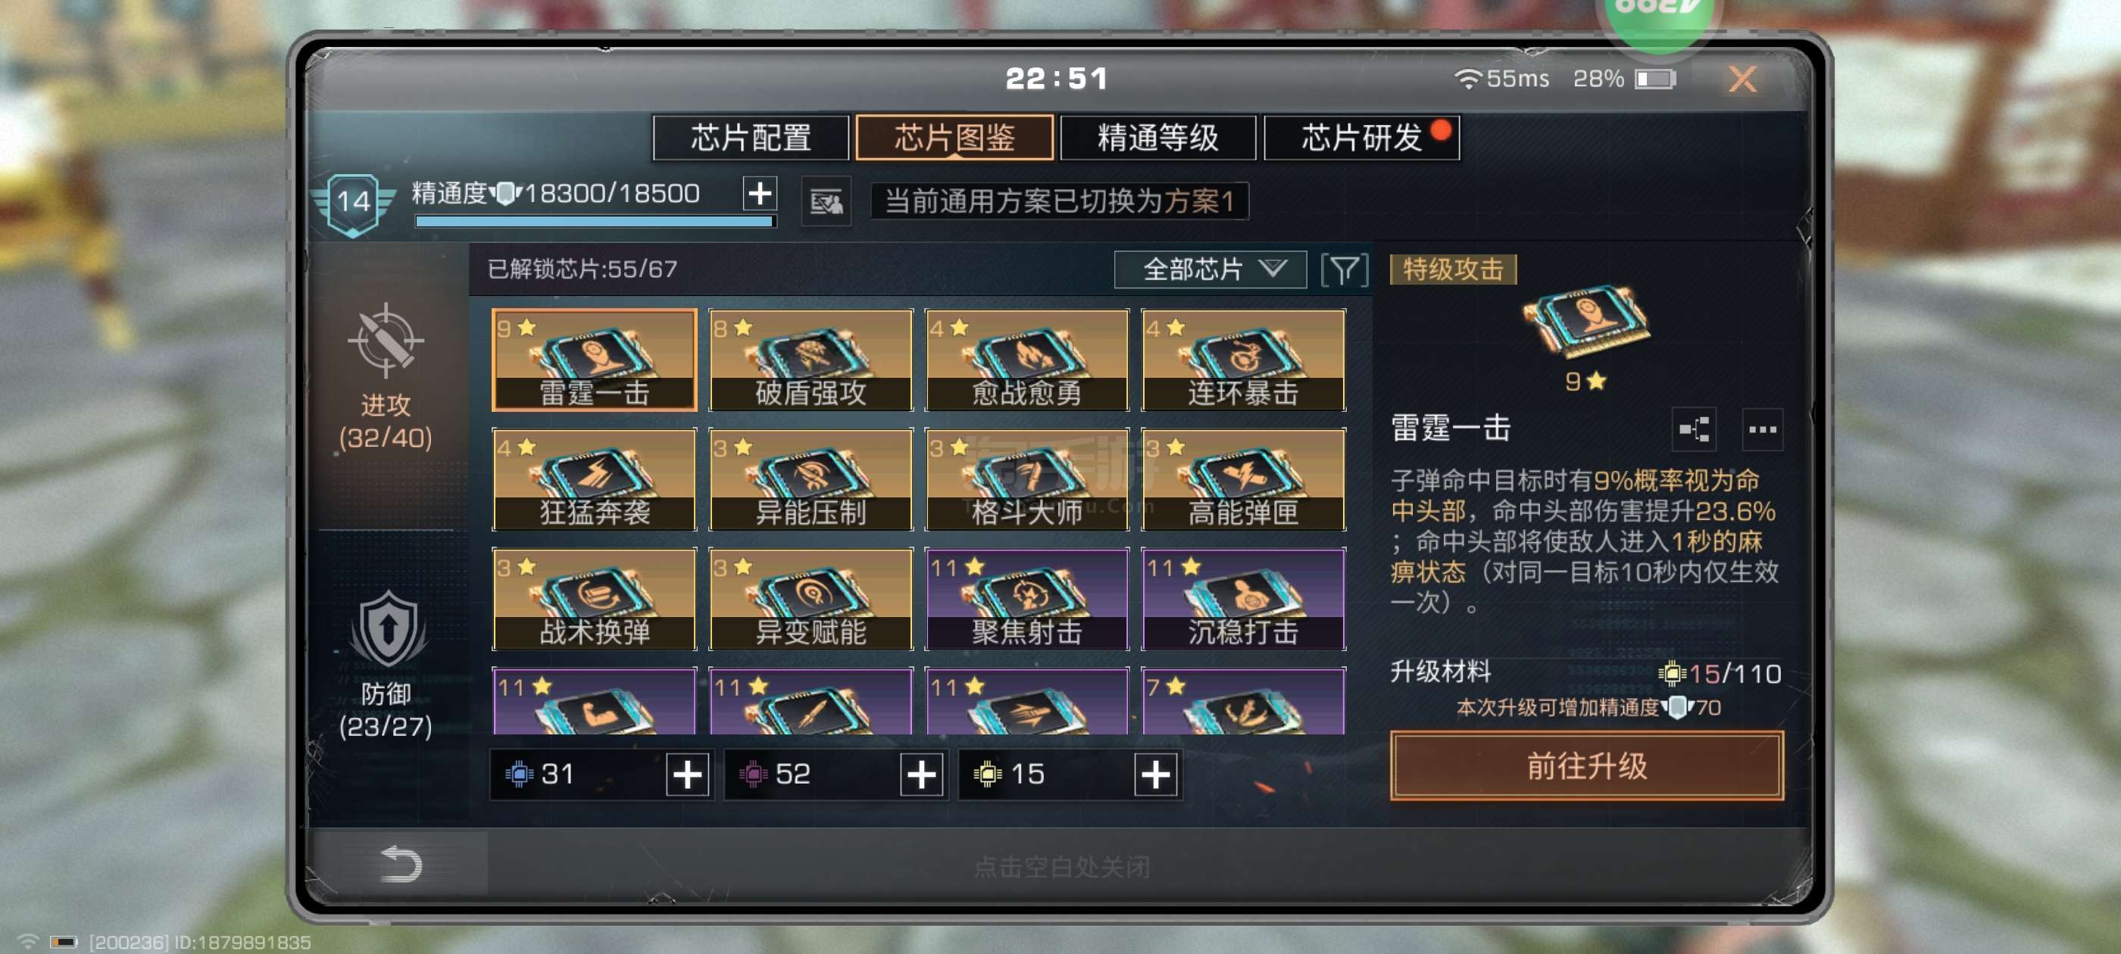
Task: Open the scheme switch icon beside mastery
Action: click(826, 201)
